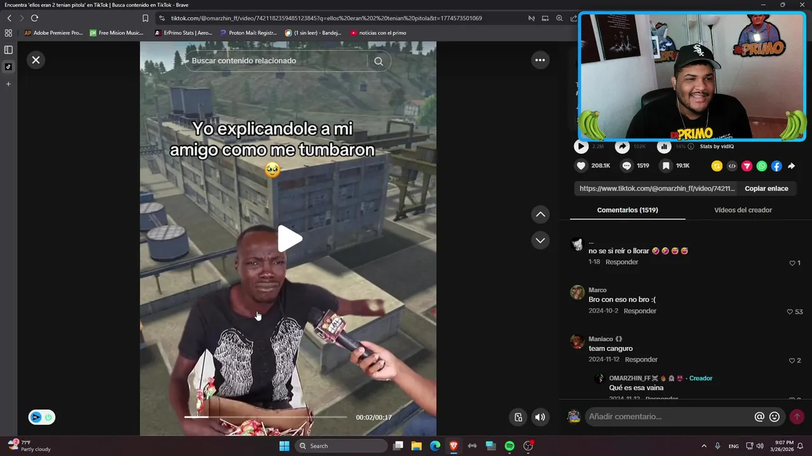Select the TikTok video URL text field

click(657, 189)
